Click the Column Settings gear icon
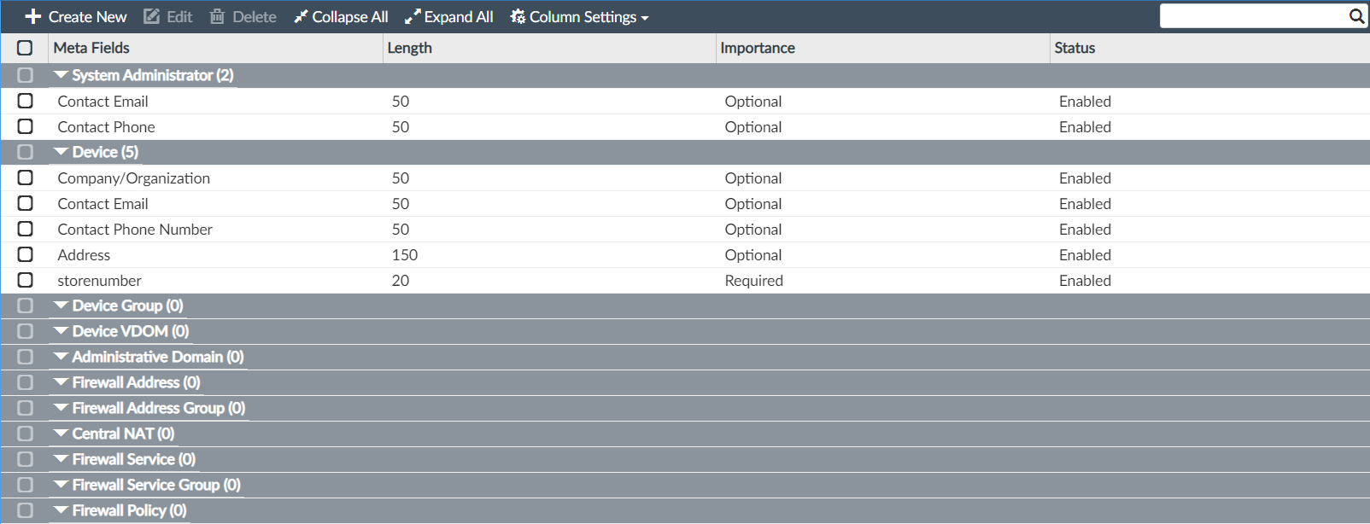This screenshot has height=524, width=1370. click(518, 17)
